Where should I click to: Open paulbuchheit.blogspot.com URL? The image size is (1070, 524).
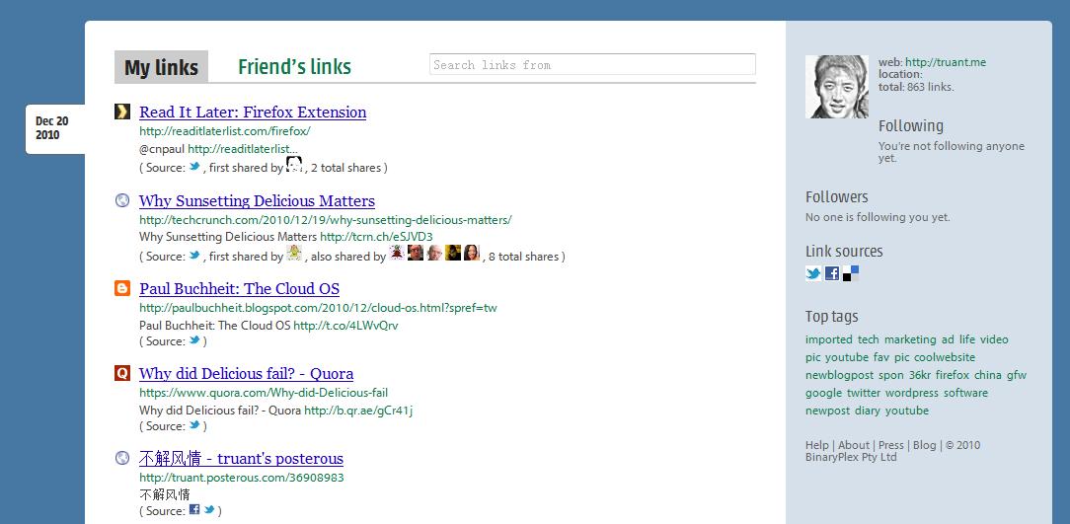click(318, 308)
